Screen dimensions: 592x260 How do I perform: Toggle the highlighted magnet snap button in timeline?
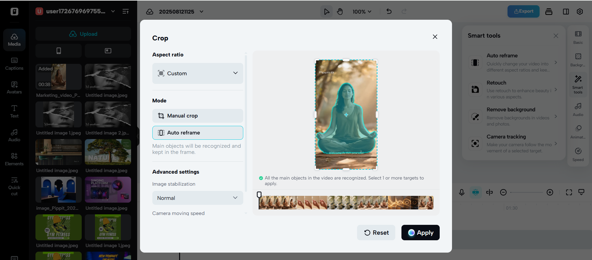(476, 192)
